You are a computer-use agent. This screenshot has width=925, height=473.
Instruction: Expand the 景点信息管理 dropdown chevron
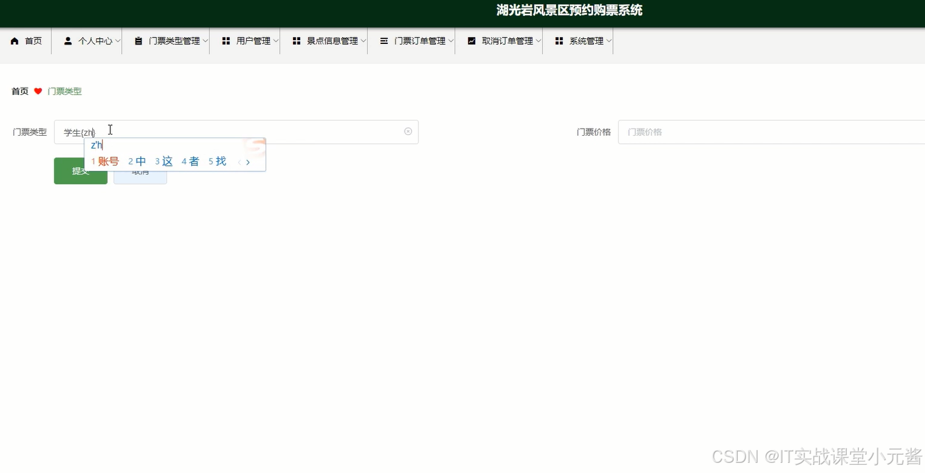click(x=363, y=41)
